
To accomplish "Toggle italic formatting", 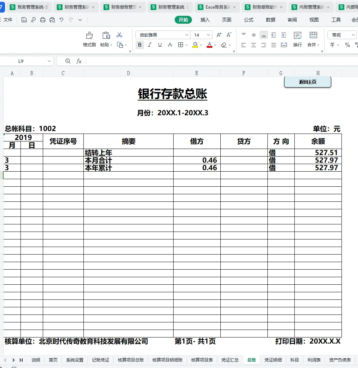I will point(150,45).
